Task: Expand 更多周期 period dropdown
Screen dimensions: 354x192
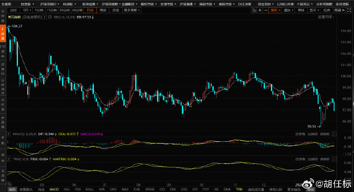Action: [132, 10]
